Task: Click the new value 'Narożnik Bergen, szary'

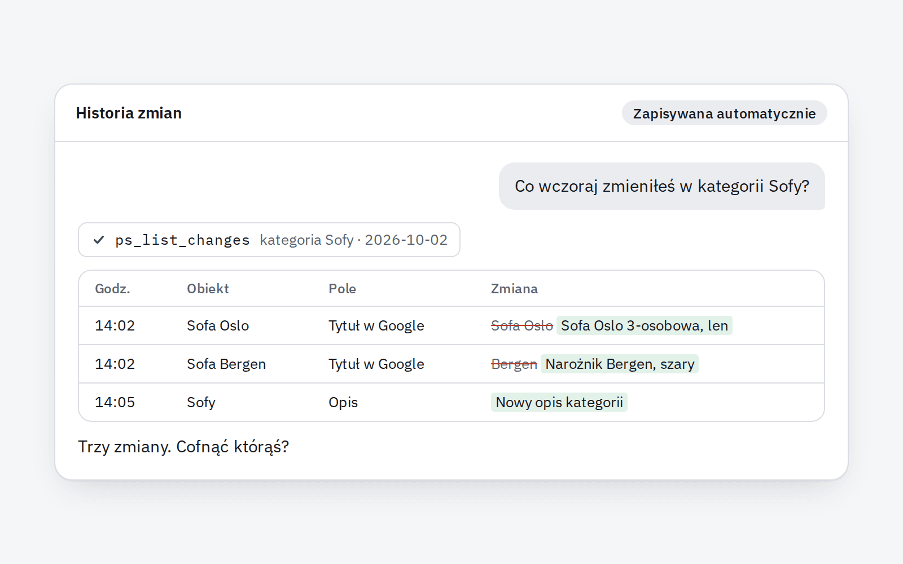Action: tap(620, 364)
